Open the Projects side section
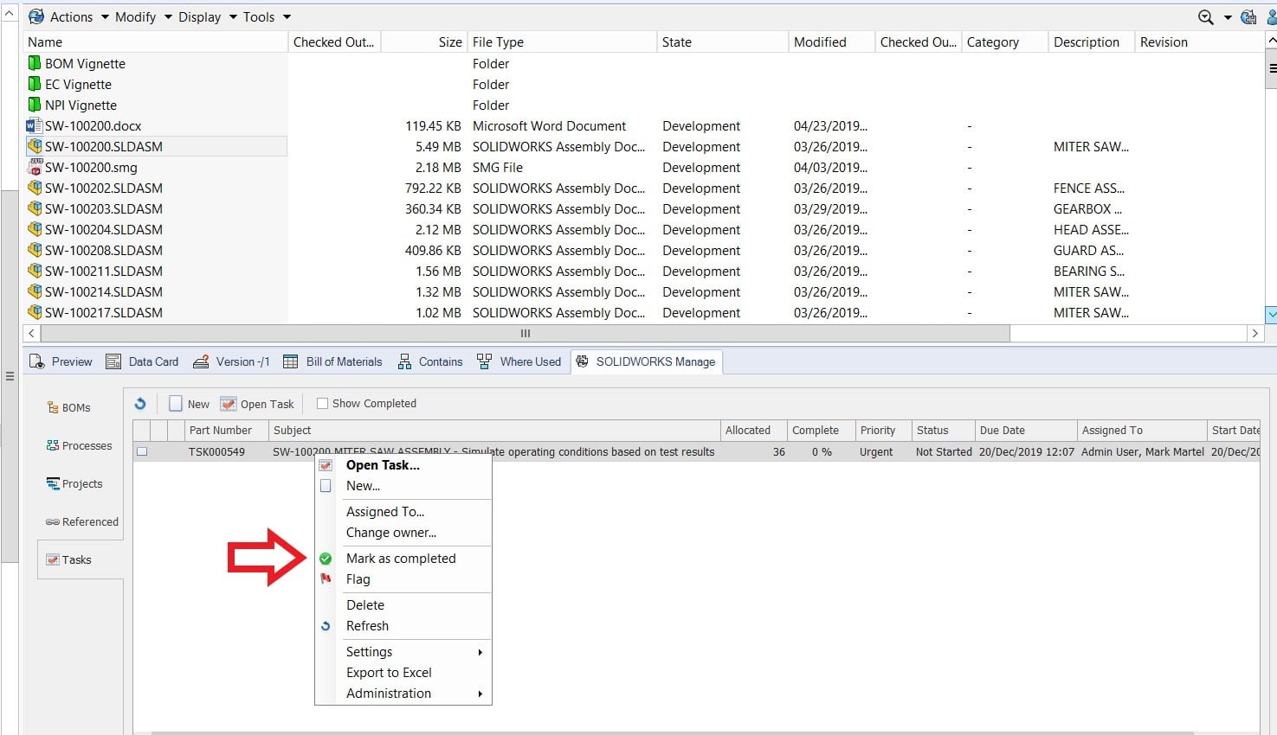Viewport: 1277px width, 735px height. [x=74, y=483]
